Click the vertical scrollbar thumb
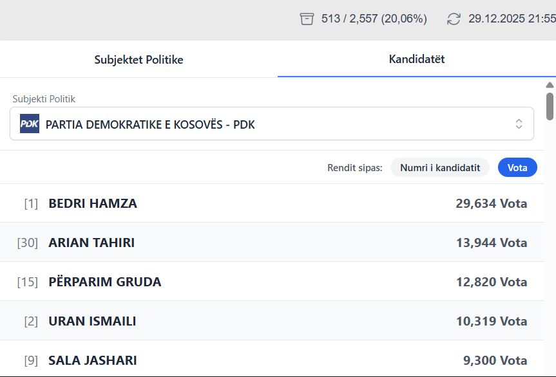This screenshot has height=377, width=556. (x=550, y=106)
